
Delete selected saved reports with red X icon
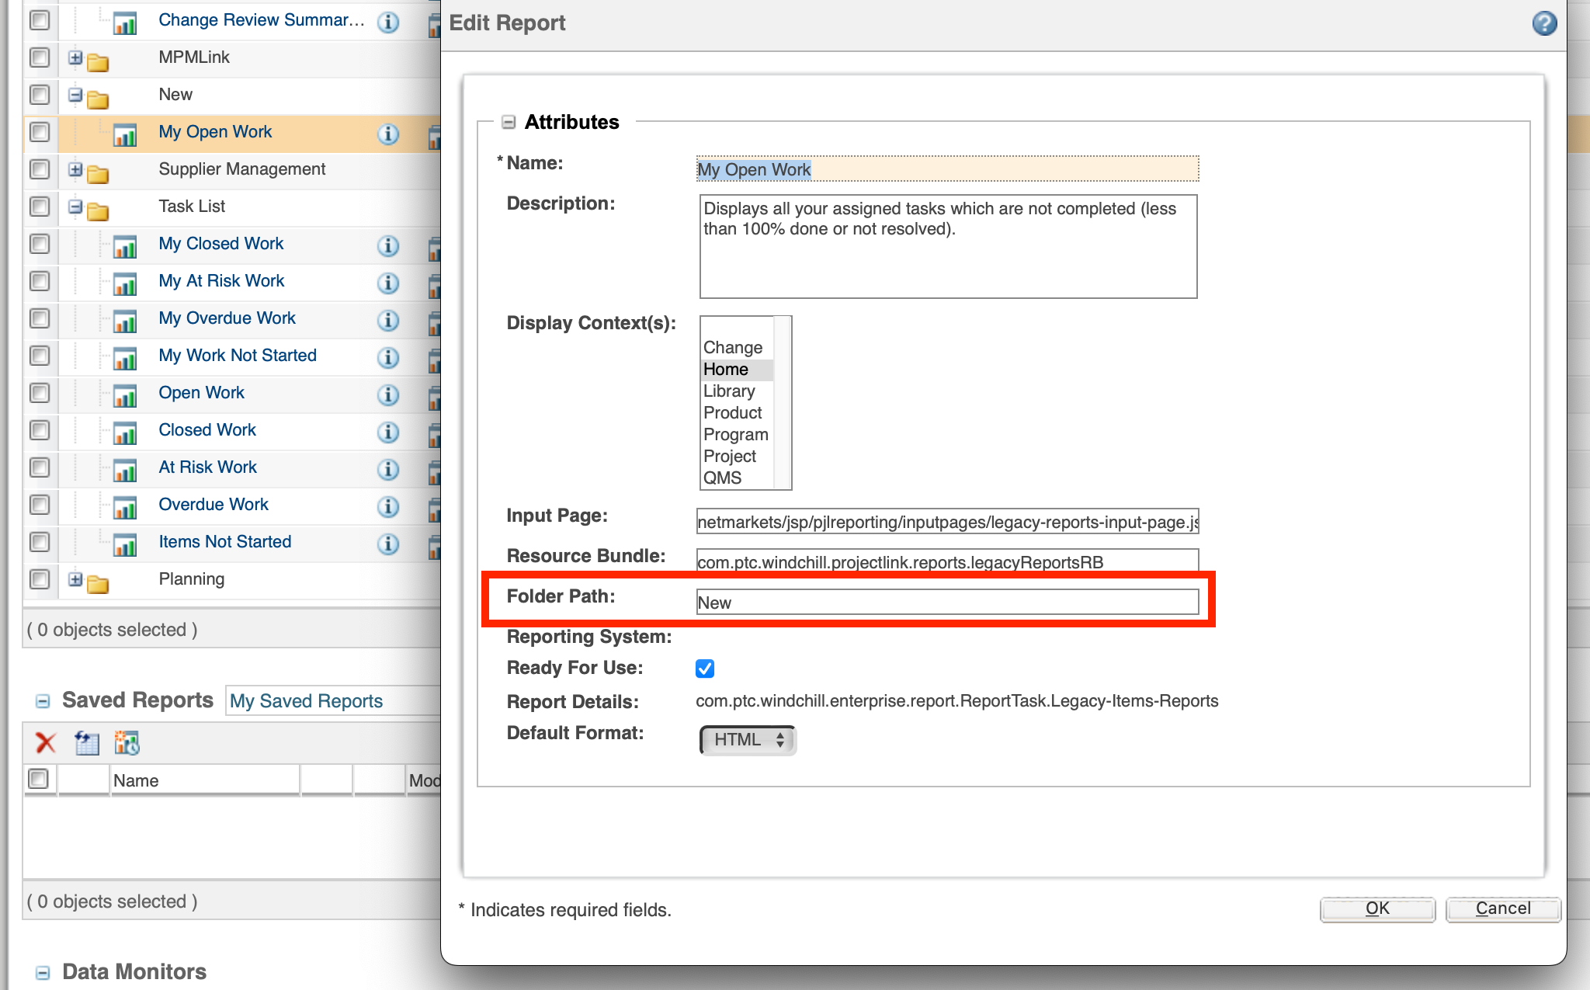(x=45, y=743)
